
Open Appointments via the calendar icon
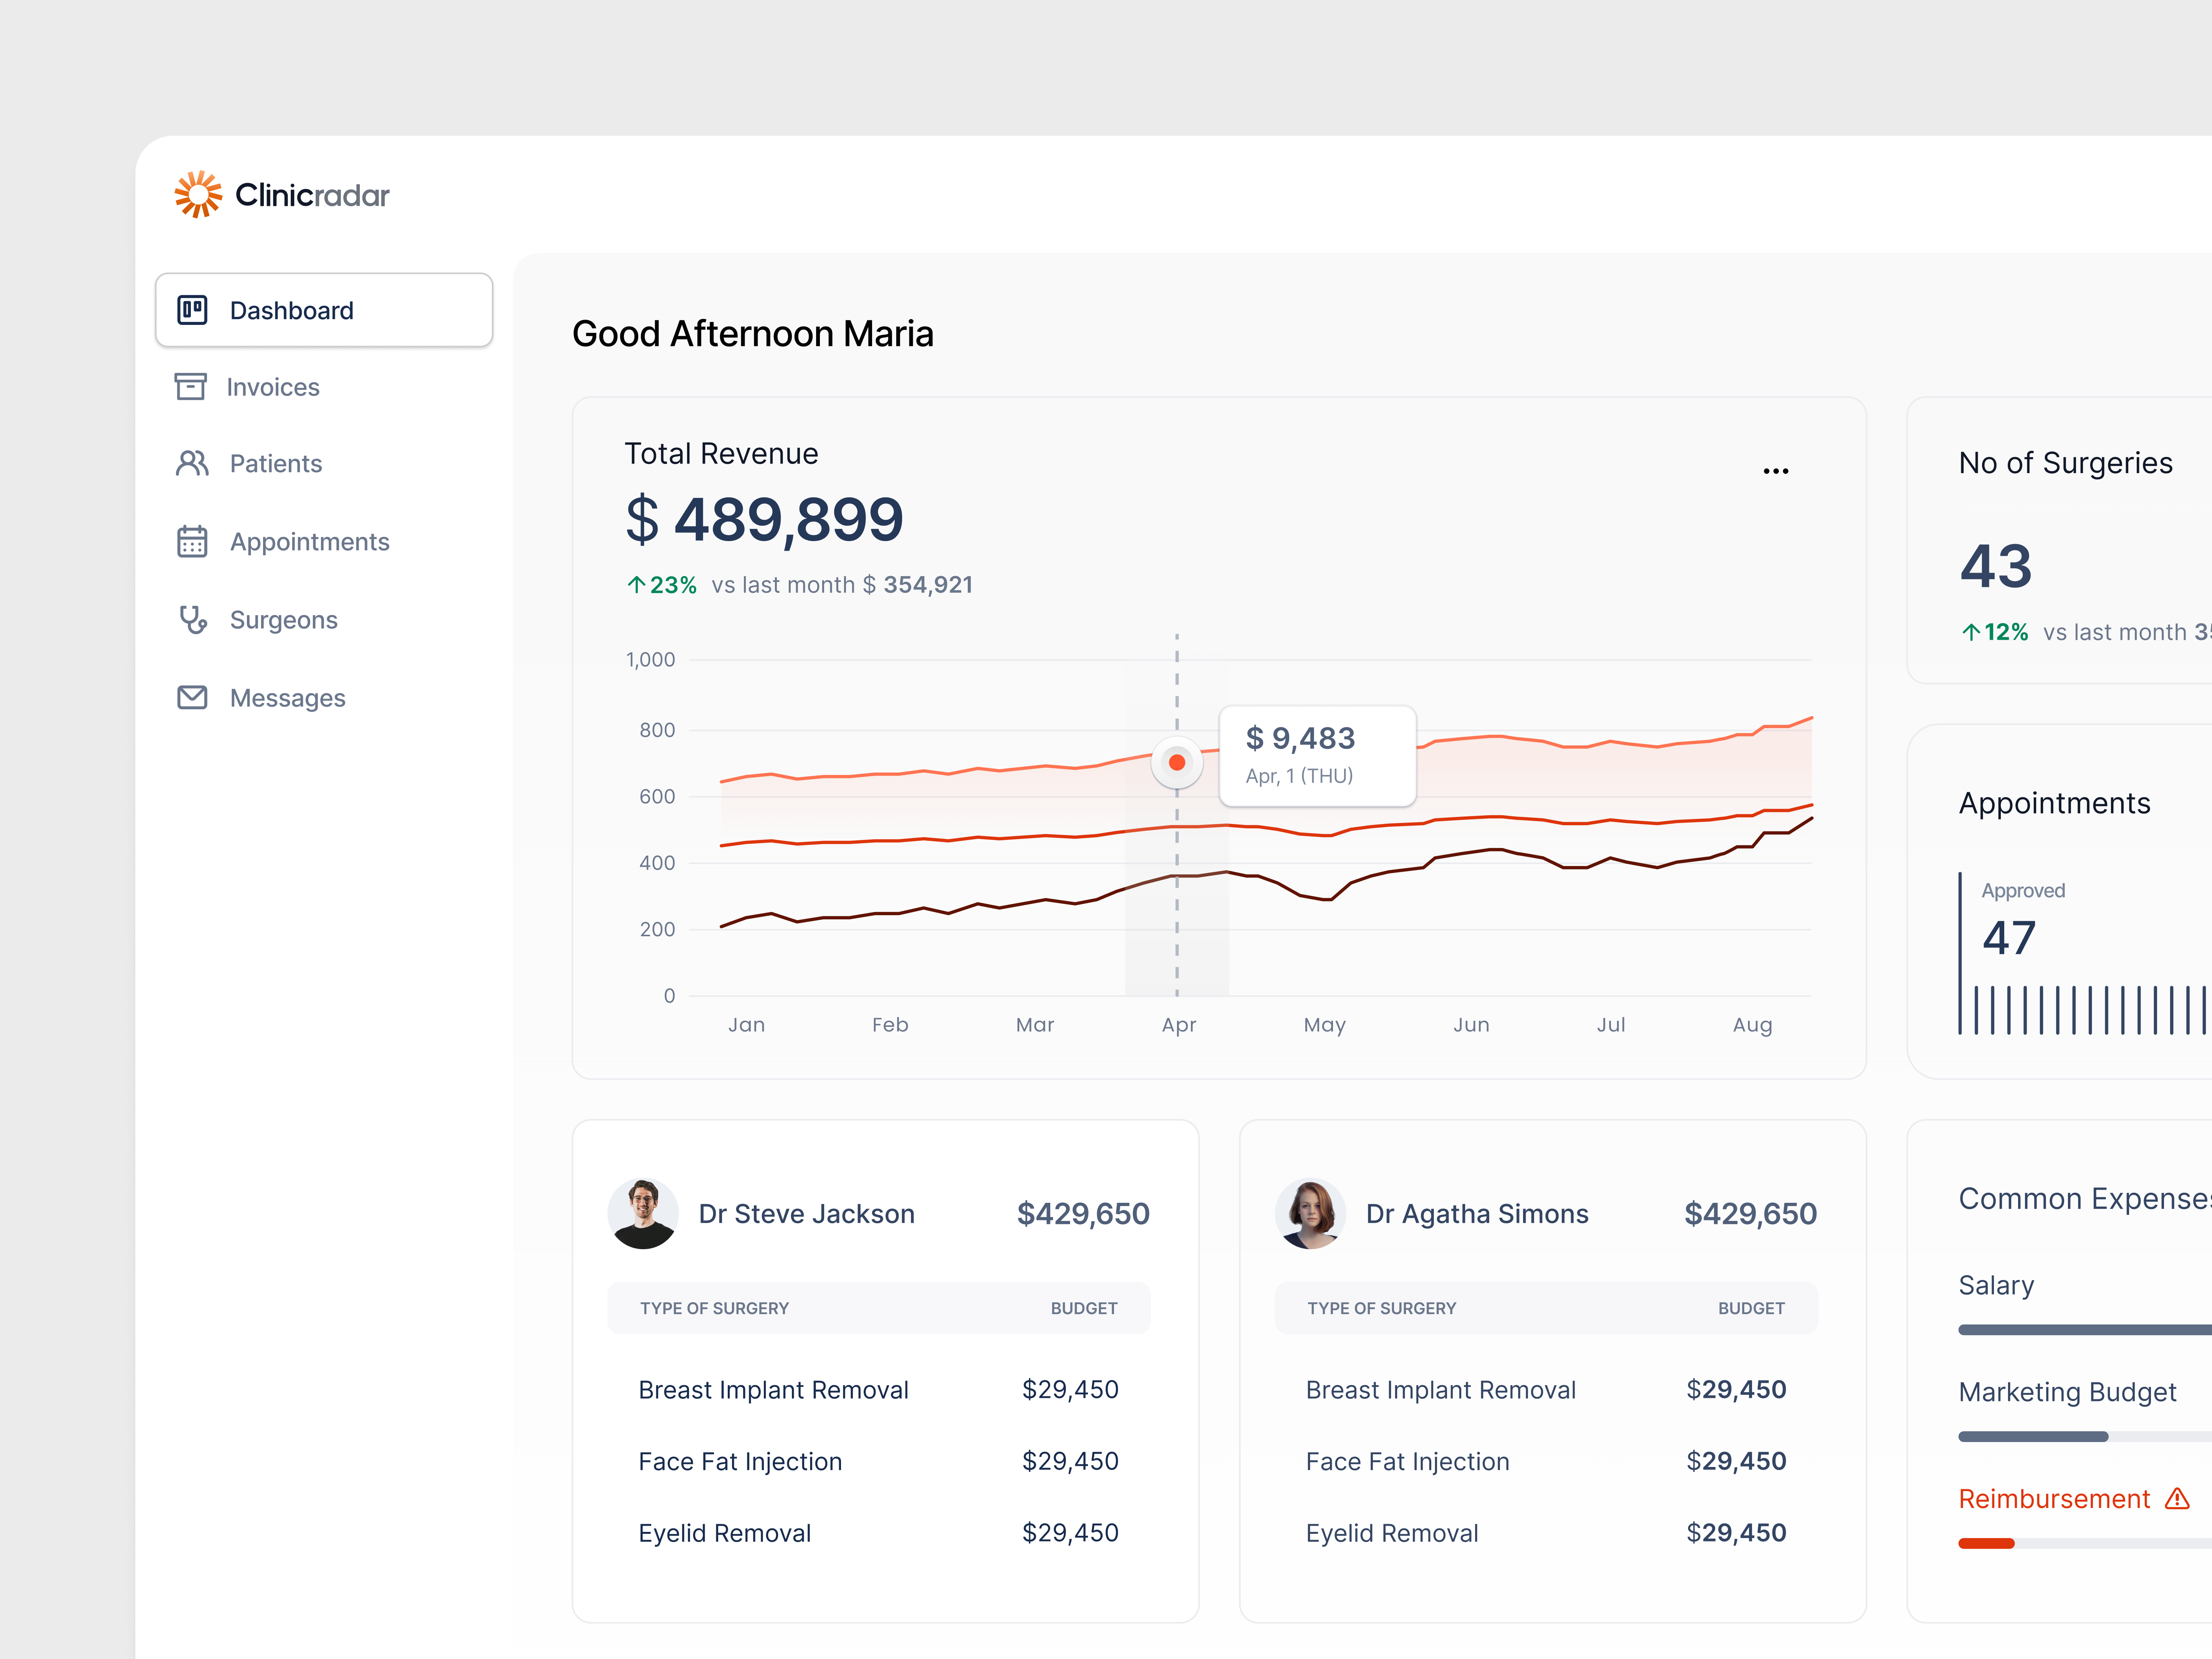192,541
